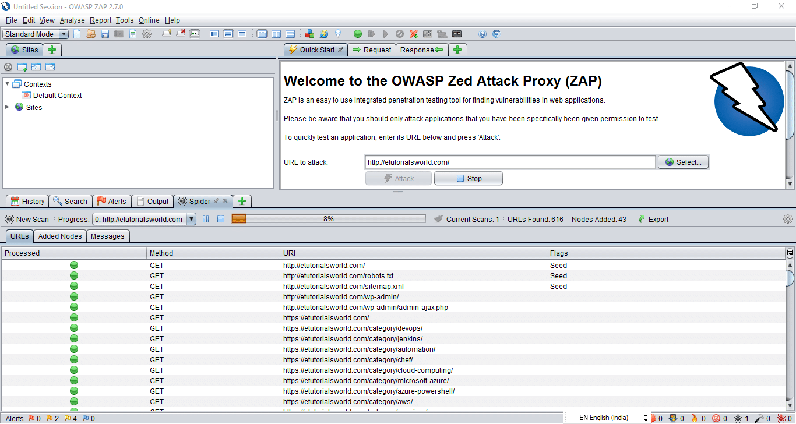Expand the Sites tree node
The width and height of the screenshot is (796, 424).
[7, 107]
